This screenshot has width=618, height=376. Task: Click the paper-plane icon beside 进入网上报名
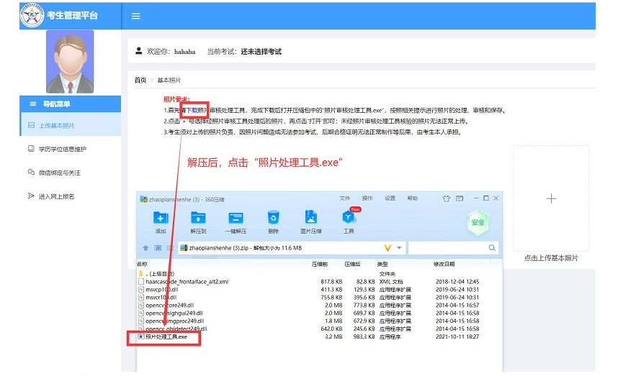[31, 196]
